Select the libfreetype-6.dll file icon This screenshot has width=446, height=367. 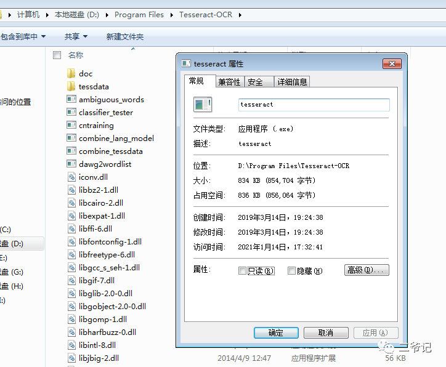pyautogui.click(x=71, y=254)
